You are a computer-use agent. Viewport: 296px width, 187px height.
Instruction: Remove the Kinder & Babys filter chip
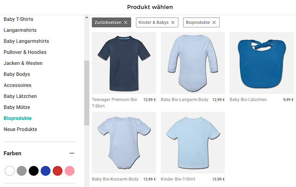pyautogui.click(x=173, y=22)
